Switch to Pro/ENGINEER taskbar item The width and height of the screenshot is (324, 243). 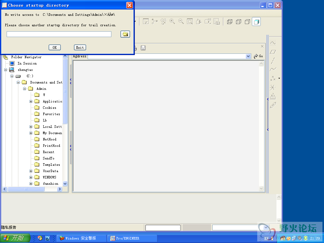(132, 238)
